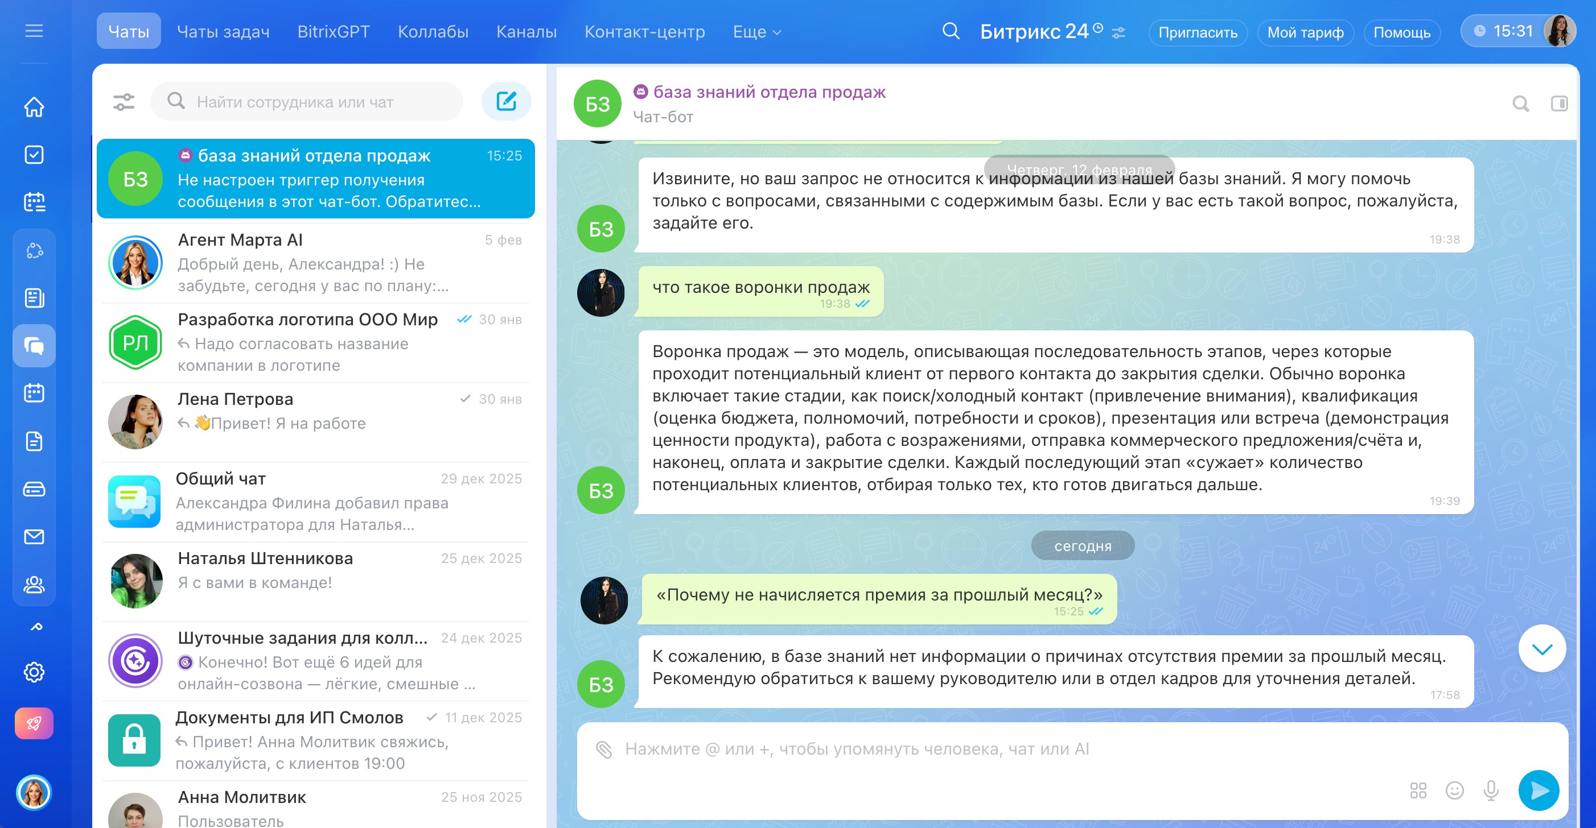Click the Пригласить button
Viewport: 1596px width, 828px height.
(1197, 32)
